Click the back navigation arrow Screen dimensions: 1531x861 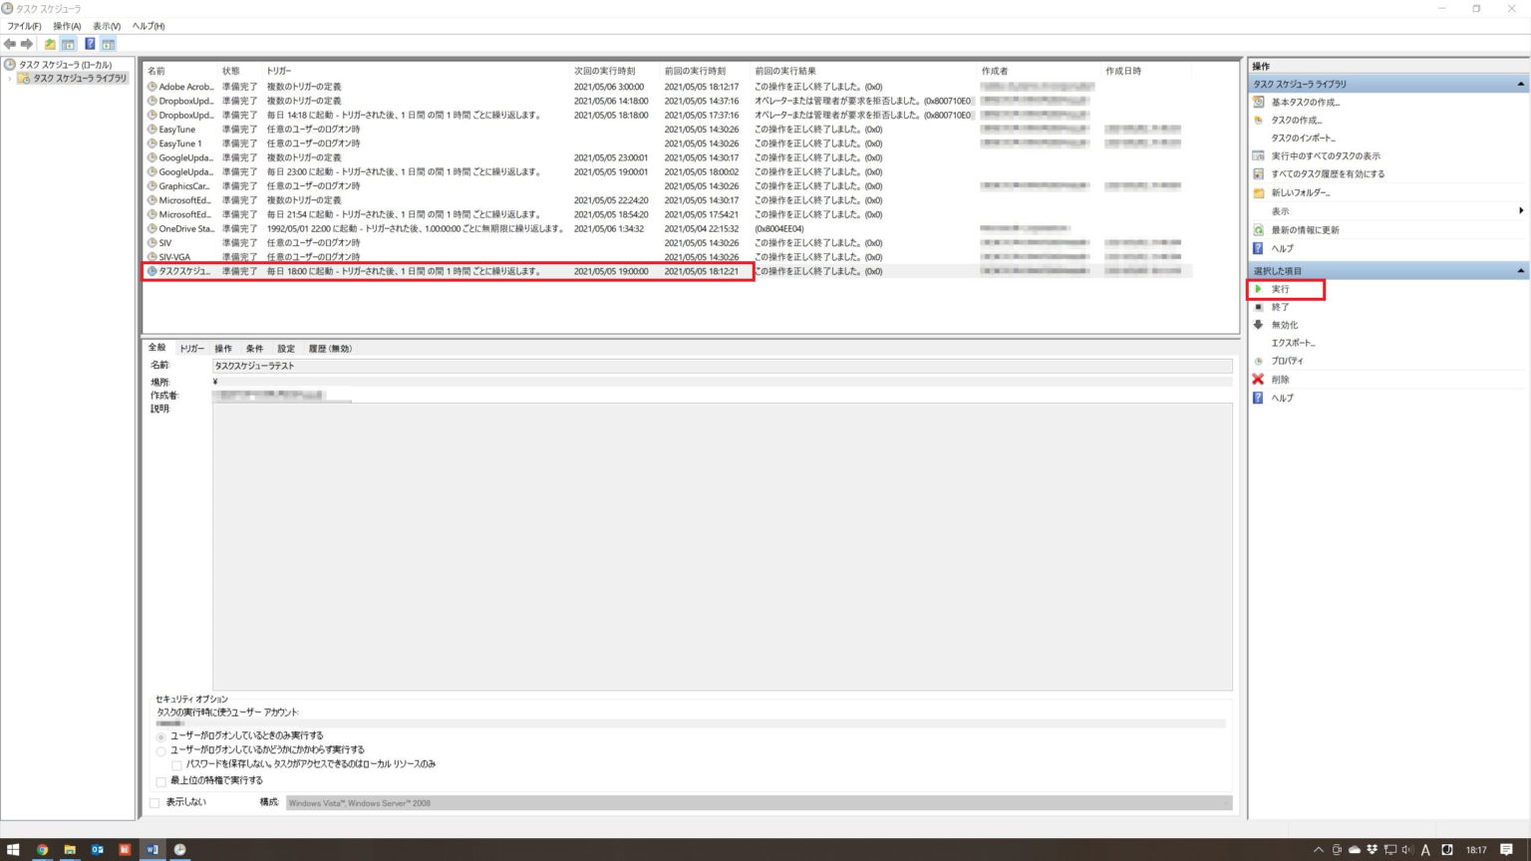tap(10, 44)
